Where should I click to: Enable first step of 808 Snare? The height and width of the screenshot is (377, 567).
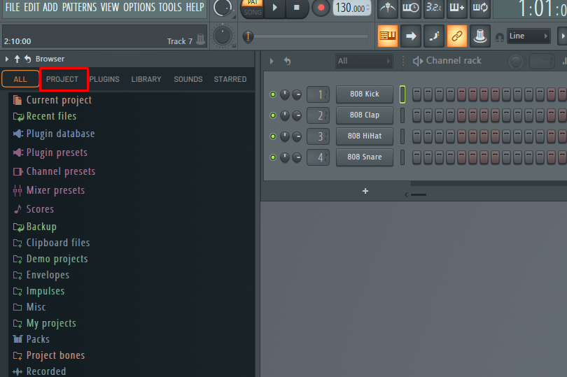(x=416, y=157)
